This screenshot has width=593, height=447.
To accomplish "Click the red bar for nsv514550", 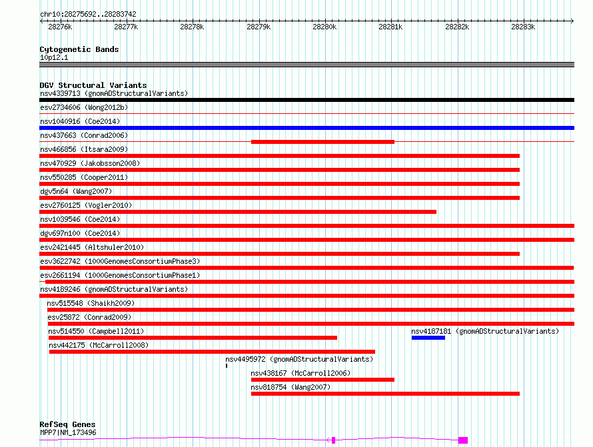I will (x=193, y=338).
